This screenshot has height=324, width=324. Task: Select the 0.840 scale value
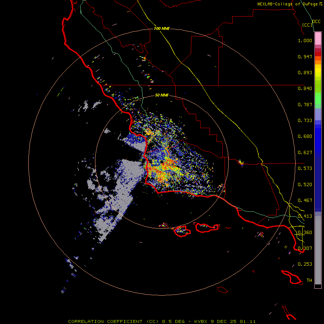[x=305, y=89]
